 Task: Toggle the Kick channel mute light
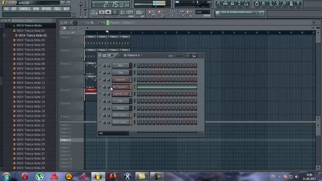[100, 65]
